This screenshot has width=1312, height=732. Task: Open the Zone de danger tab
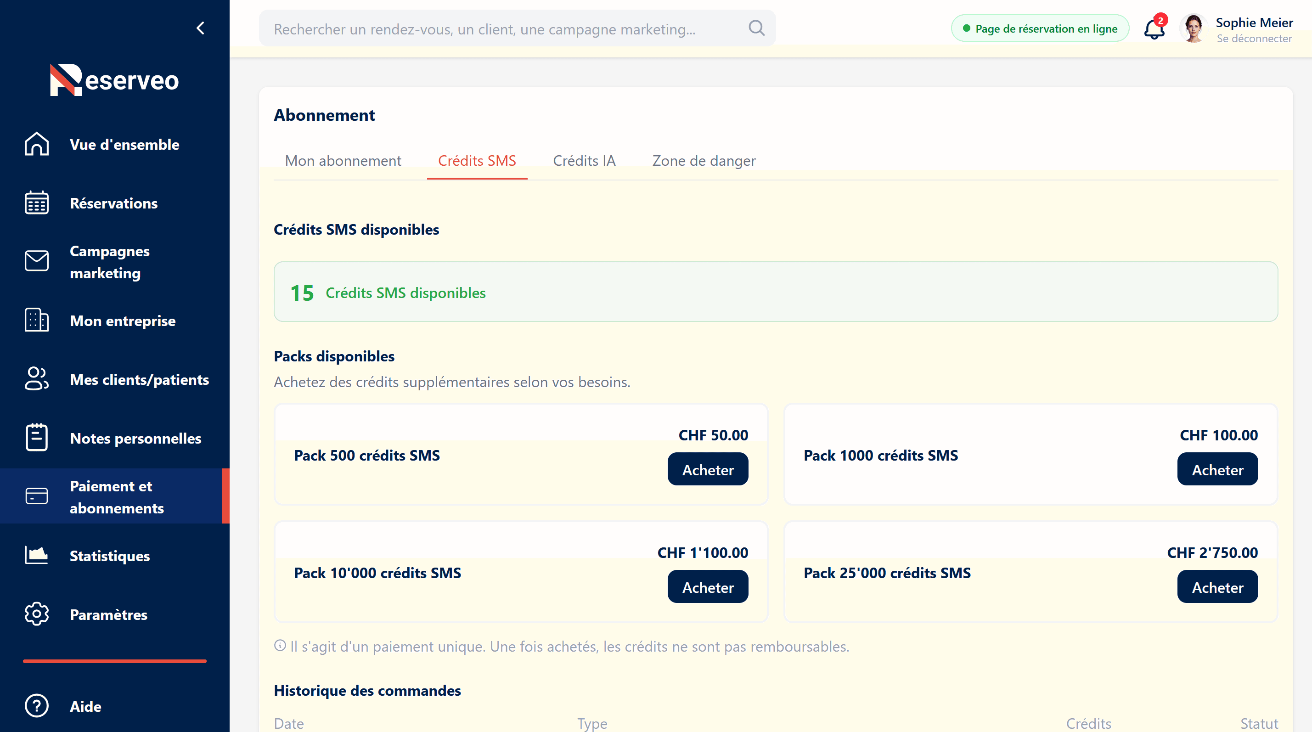tap(704, 161)
